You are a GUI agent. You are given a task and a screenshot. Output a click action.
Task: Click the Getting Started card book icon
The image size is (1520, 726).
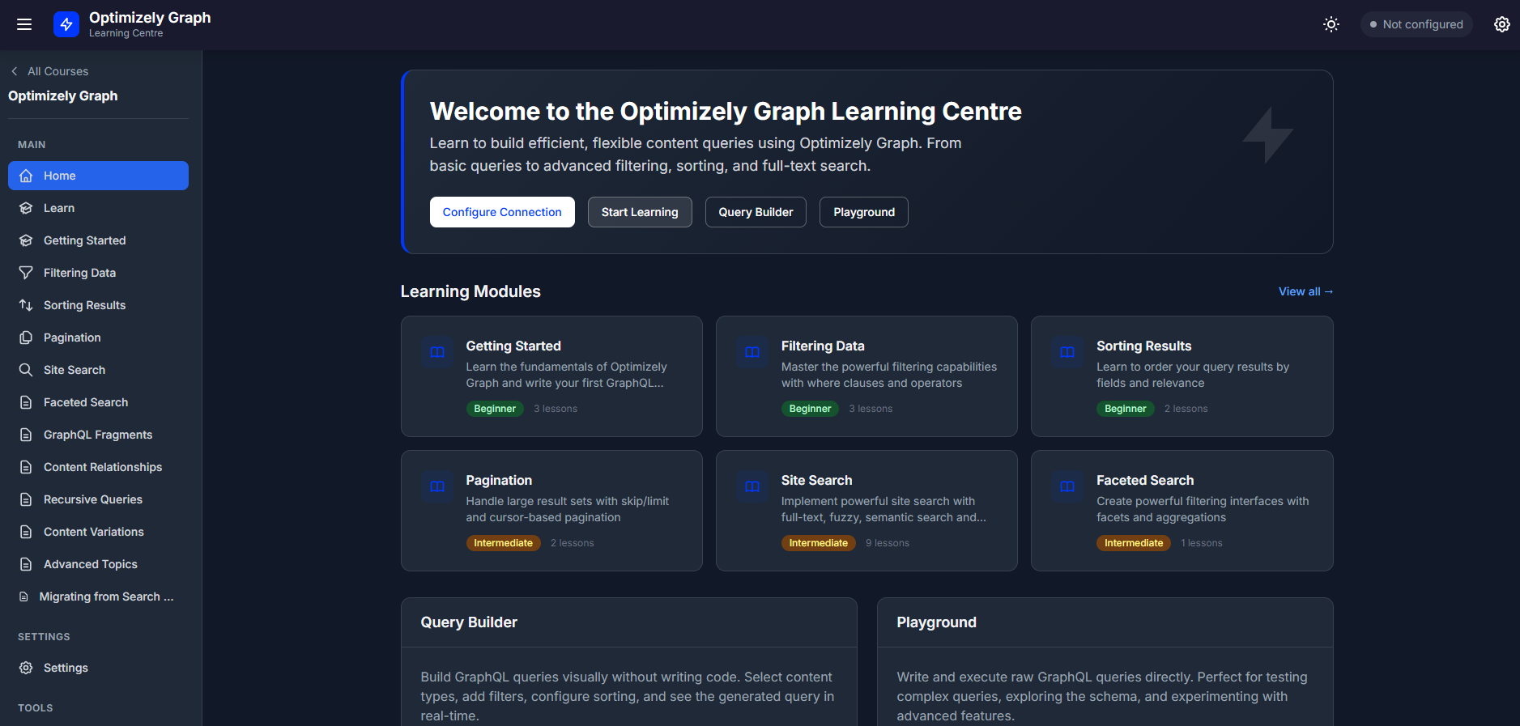pos(437,352)
